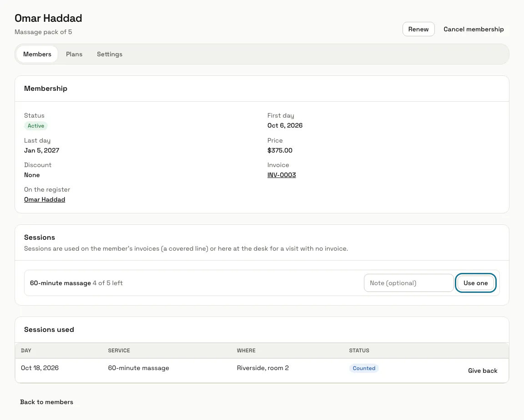Click the STATUS column header
Image resolution: width=524 pixels, height=420 pixels.
coord(359,351)
